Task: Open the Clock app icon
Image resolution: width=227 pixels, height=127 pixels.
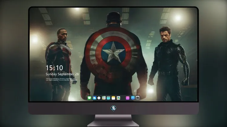Action: pyautogui.click(x=99, y=98)
